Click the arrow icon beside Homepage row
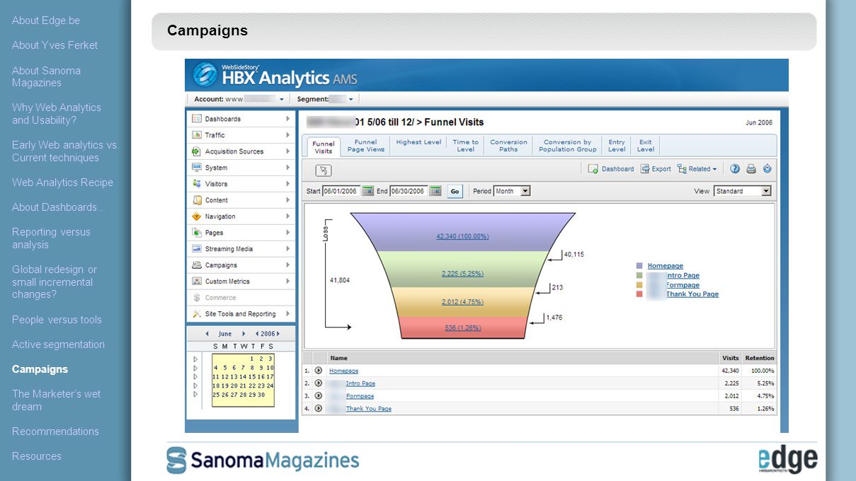This screenshot has width=856, height=481. 319,371
